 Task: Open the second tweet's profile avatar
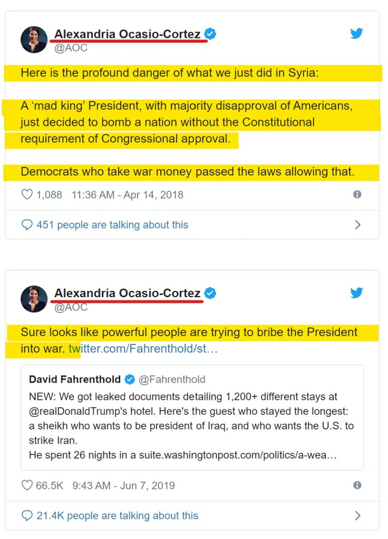click(34, 299)
